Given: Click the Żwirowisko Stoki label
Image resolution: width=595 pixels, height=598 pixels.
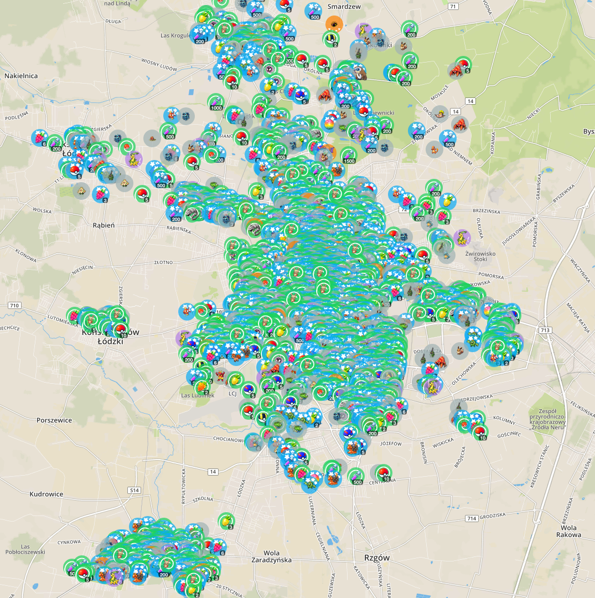Looking at the screenshot, I should [x=480, y=256].
